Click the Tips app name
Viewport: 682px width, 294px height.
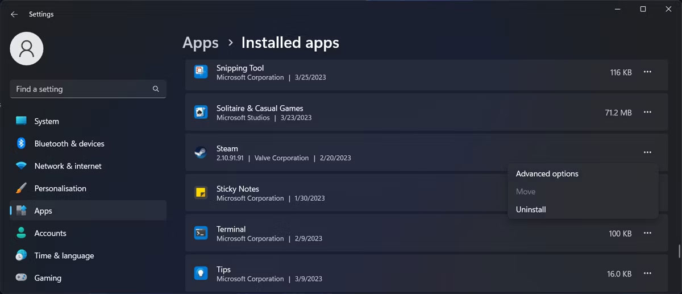(223, 270)
